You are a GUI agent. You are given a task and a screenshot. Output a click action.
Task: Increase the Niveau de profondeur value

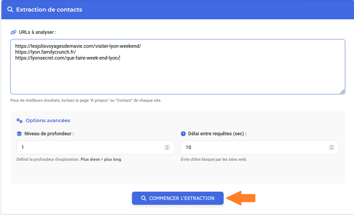167,146
